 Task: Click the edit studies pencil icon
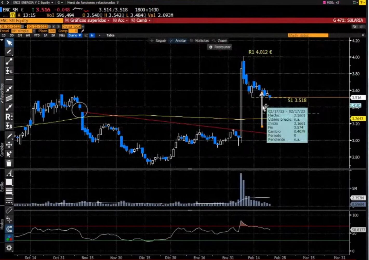pyautogui.click(x=83, y=31)
